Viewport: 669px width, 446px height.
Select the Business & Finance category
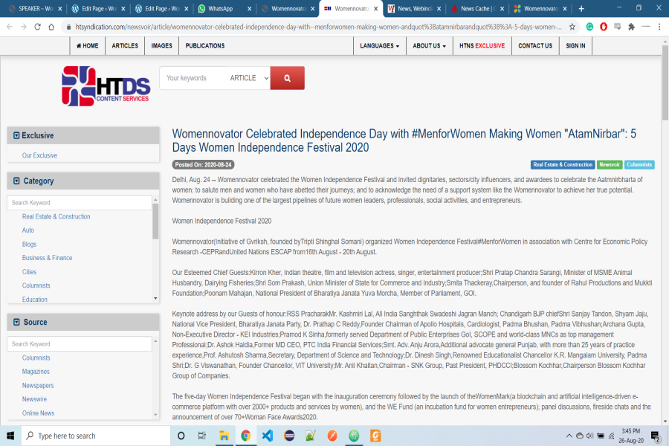(48, 258)
